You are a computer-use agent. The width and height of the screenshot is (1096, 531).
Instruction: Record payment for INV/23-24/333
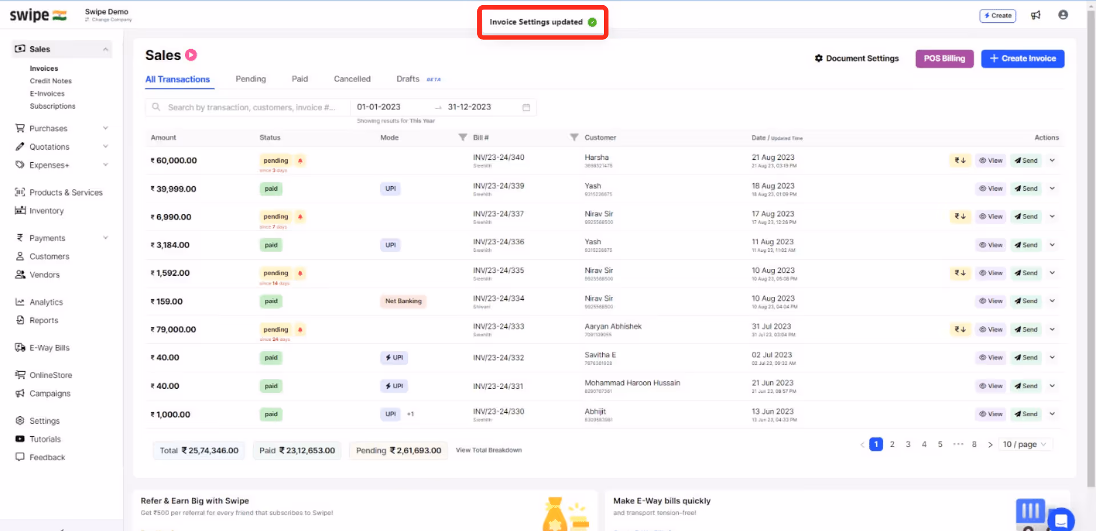960,329
